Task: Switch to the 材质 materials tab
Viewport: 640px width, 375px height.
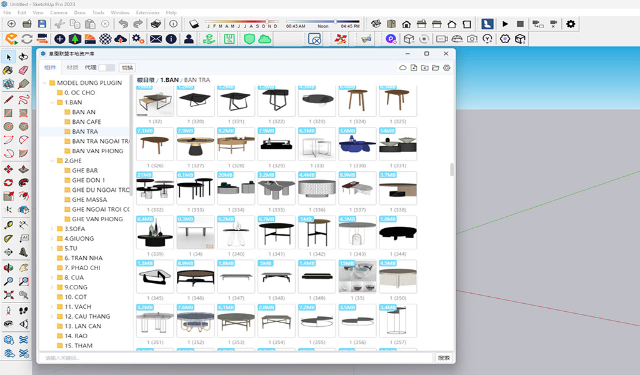Action: [x=72, y=67]
